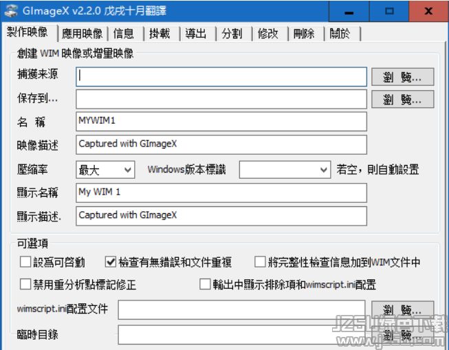
Task: Maximize the GImageX window
Action: (389, 12)
